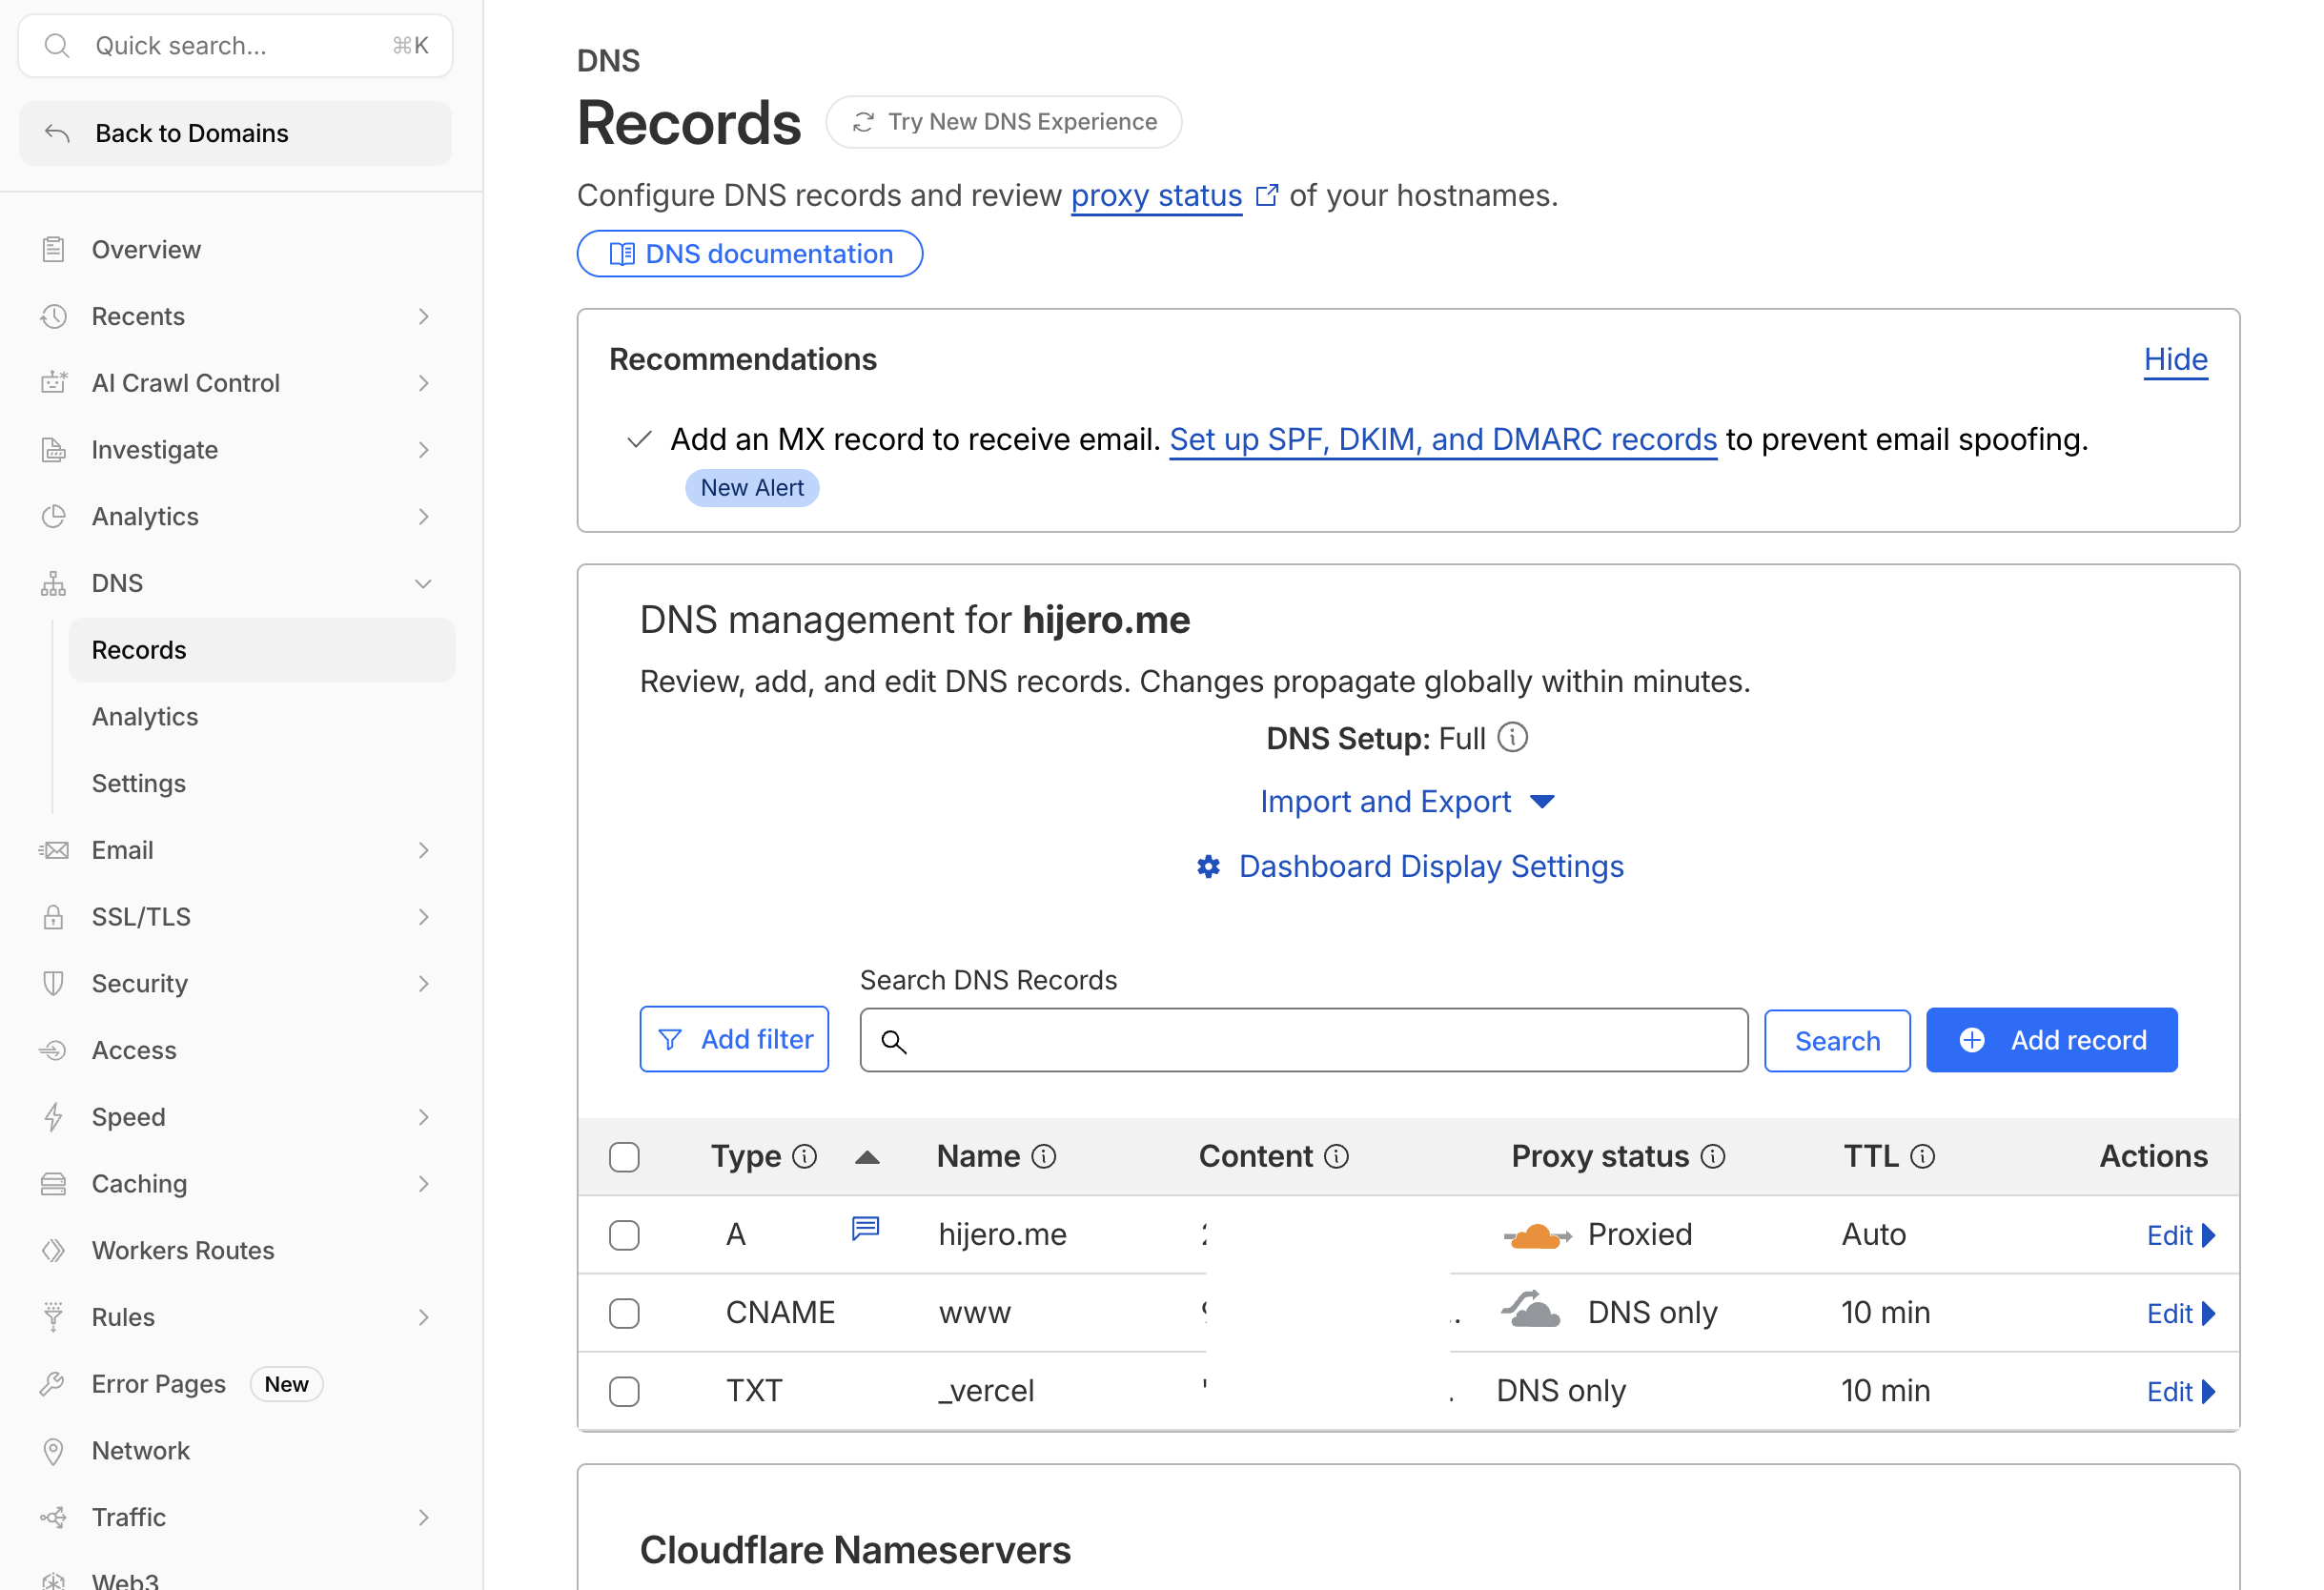The height and width of the screenshot is (1590, 2324).
Task: Open the DNS documentation link
Action: click(750, 254)
